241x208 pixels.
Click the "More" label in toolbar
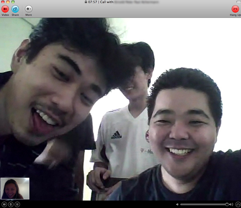29,15
